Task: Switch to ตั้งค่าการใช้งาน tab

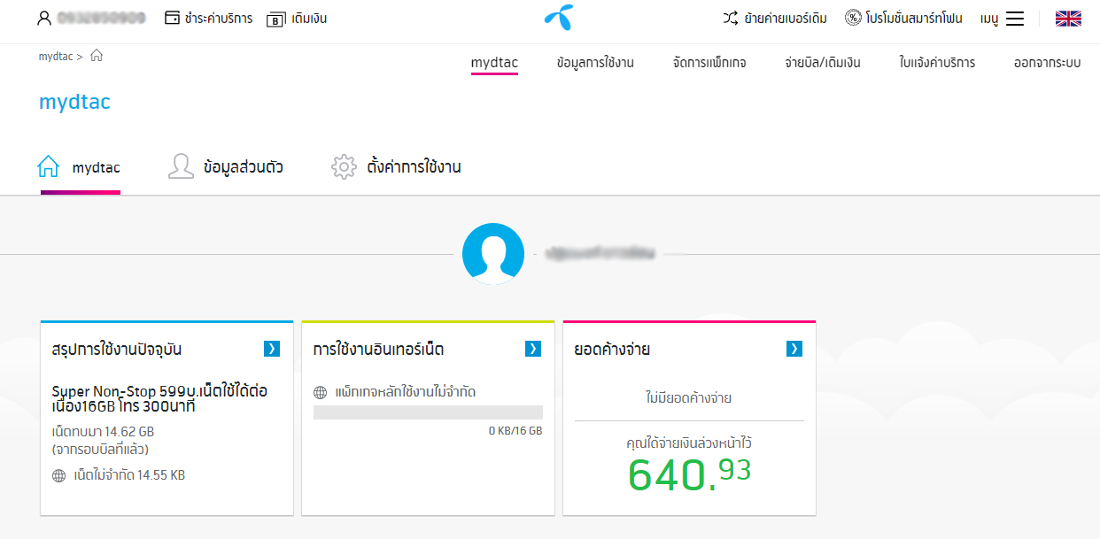Action: (x=414, y=166)
